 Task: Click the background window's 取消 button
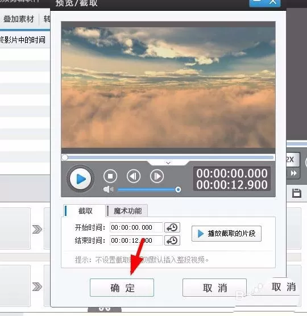click(283, 286)
